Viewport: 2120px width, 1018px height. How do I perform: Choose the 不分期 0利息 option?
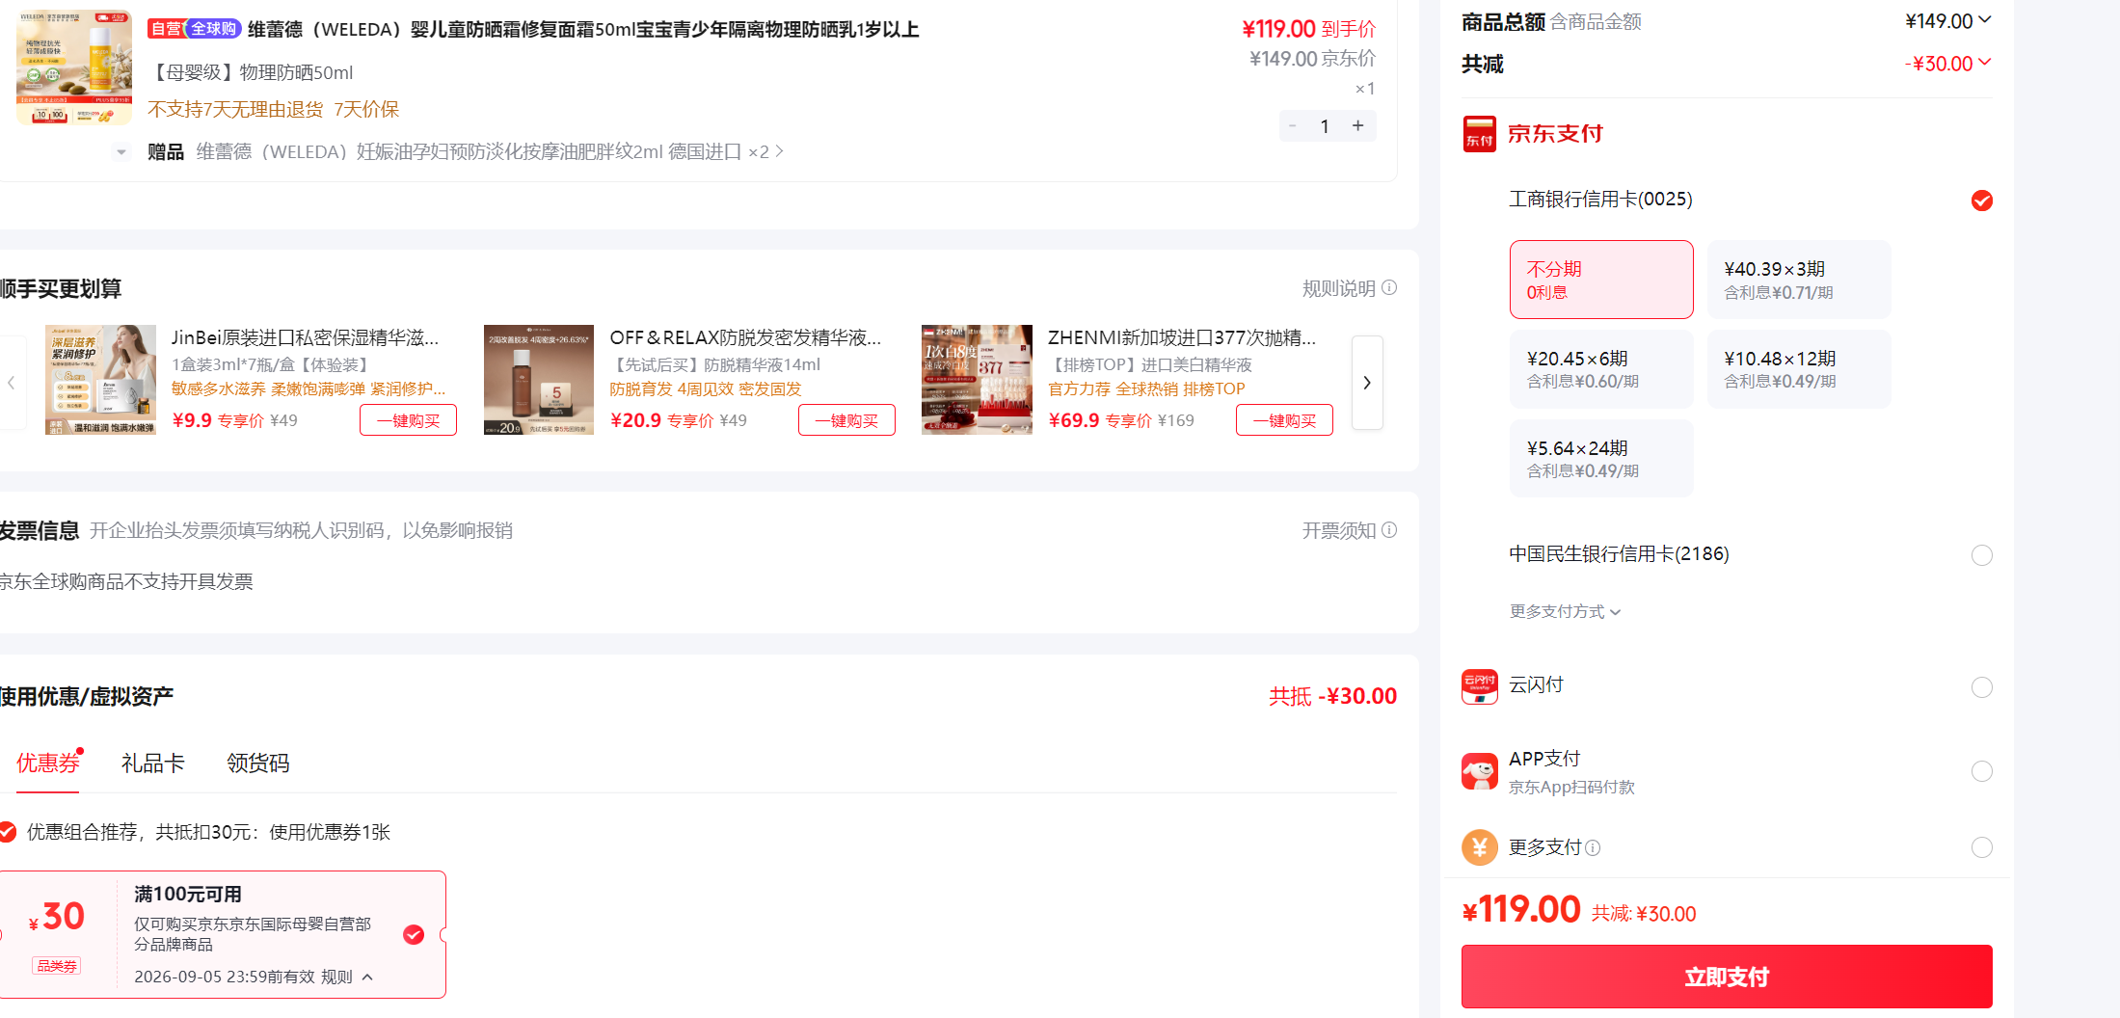coord(1601,280)
